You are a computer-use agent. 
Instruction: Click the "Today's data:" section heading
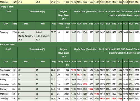[x=7, y=7]
